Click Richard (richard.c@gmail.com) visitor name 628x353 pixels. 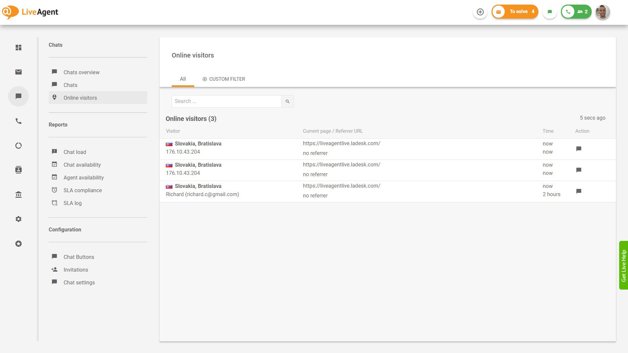pos(202,194)
